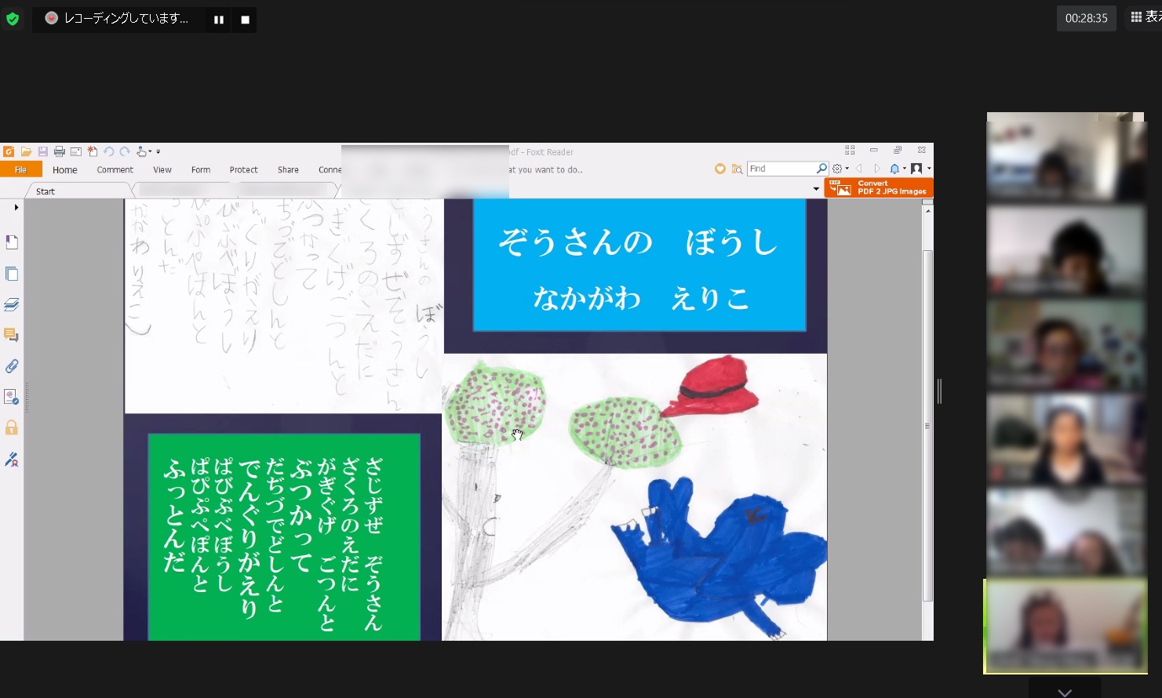Click the red hat in the drawing
The width and height of the screenshot is (1162, 698).
(x=710, y=386)
